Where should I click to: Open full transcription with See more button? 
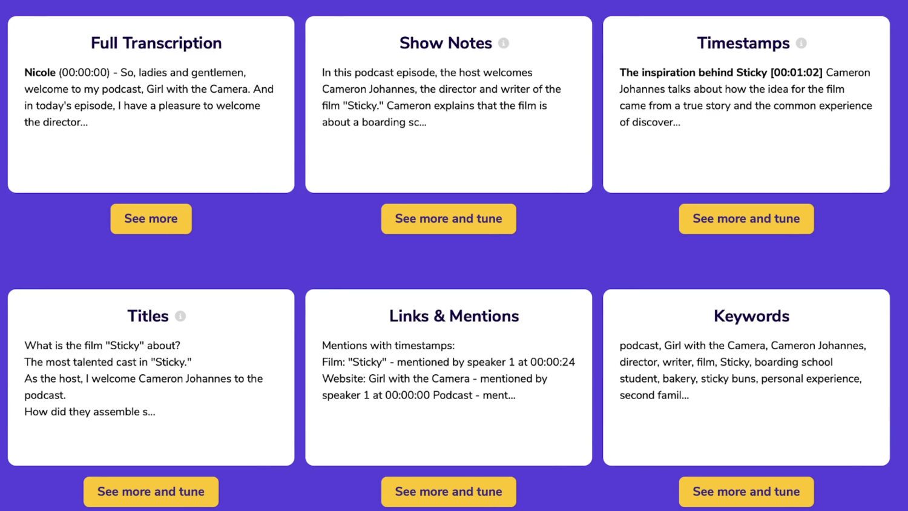(151, 219)
